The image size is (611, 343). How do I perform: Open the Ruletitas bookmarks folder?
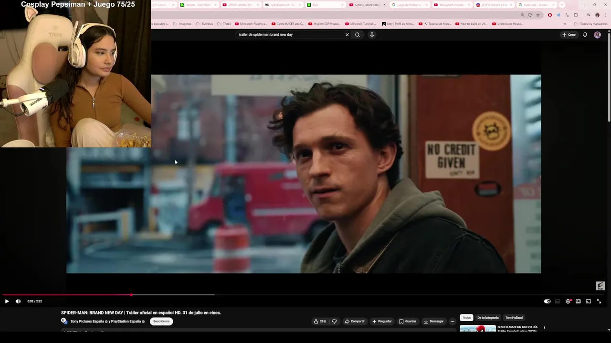point(205,24)
